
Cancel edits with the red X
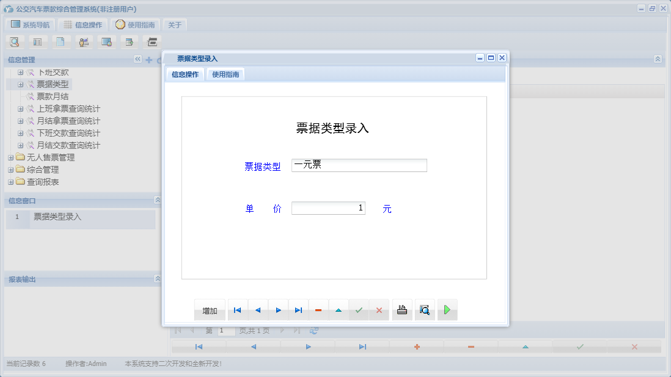point(379,309)
